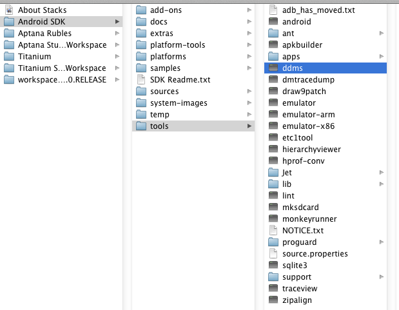Click the support folder icon
This screenshot has width=399, height=310.
point(273,277)
